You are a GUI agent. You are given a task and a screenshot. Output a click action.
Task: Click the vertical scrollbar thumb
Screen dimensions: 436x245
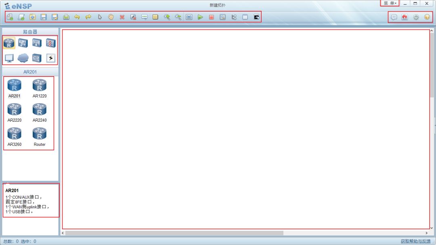[x=432, y=65]
